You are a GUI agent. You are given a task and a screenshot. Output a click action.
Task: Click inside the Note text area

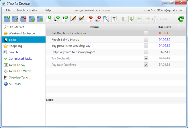point(116,114)
